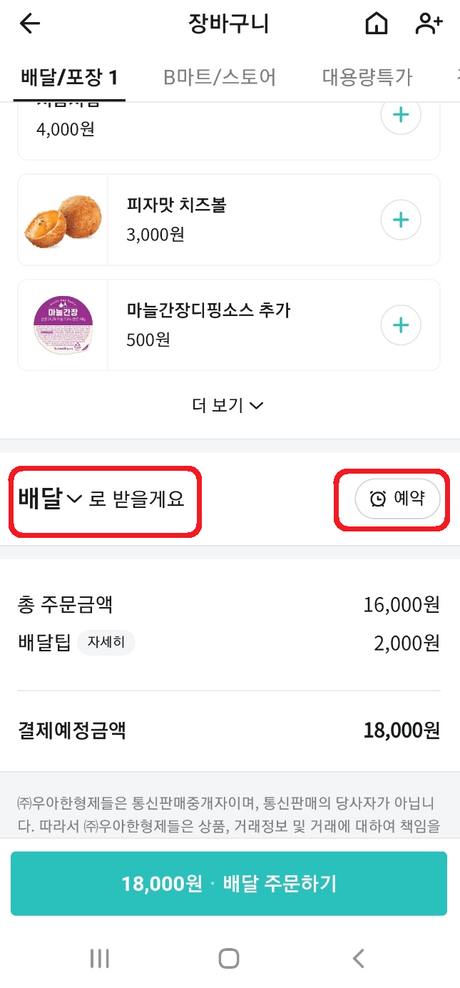Viewport: 460px width, 988px height.
Task: Open recent apps from the navigation bar
Action: [x=99, y=959]
